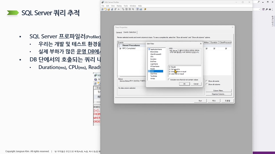
Task: Click the funnel filter icon beside ApplicationName
Action: [149, 49]
